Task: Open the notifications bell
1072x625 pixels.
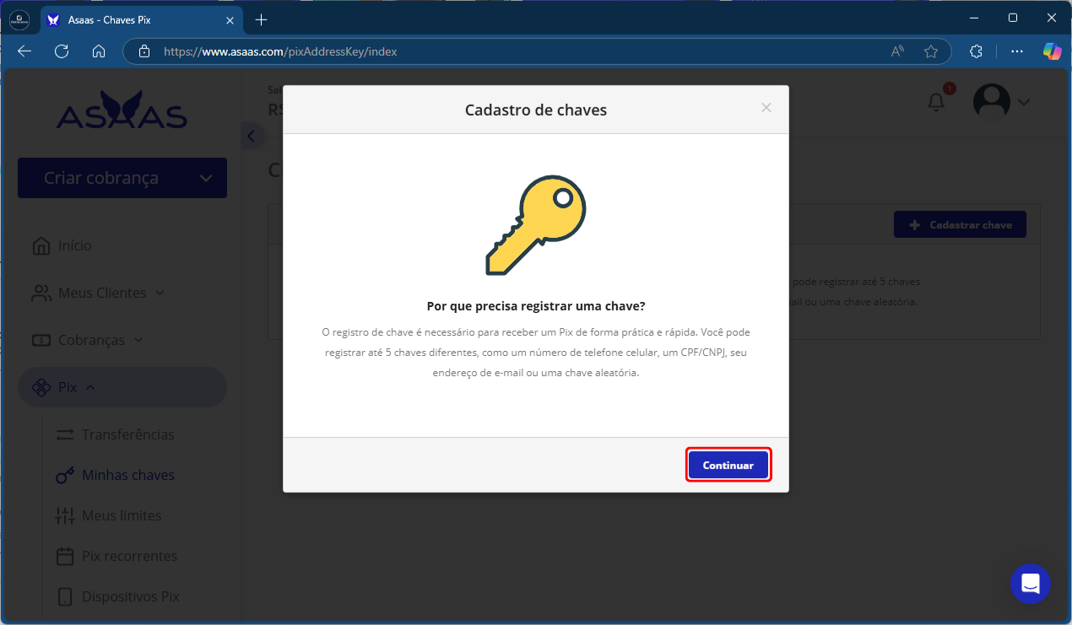Action: click(x=935, y=101)
